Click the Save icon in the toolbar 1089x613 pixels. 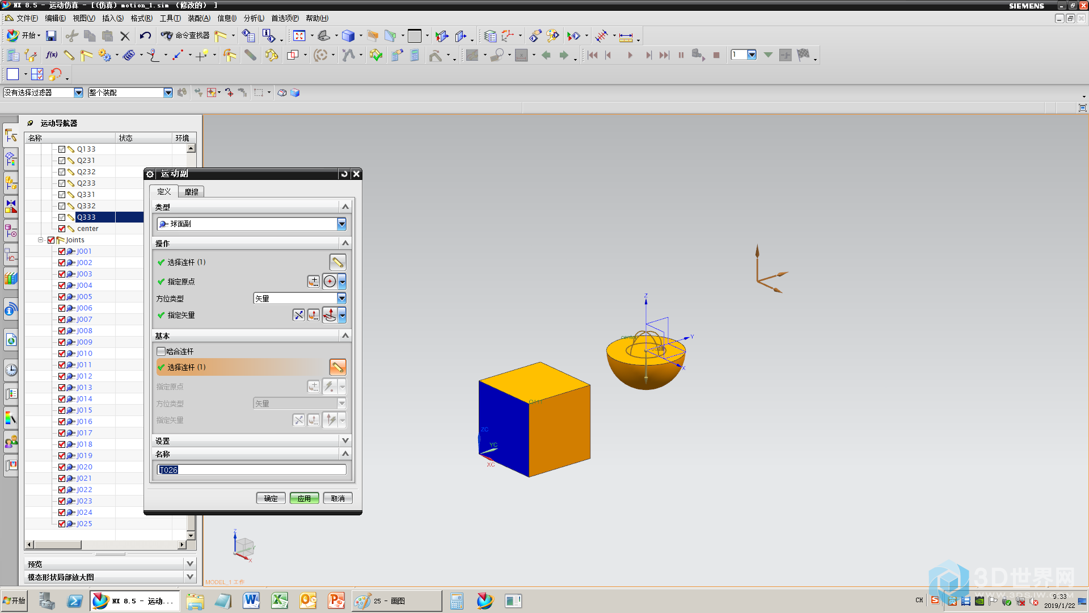click(51, 36)
